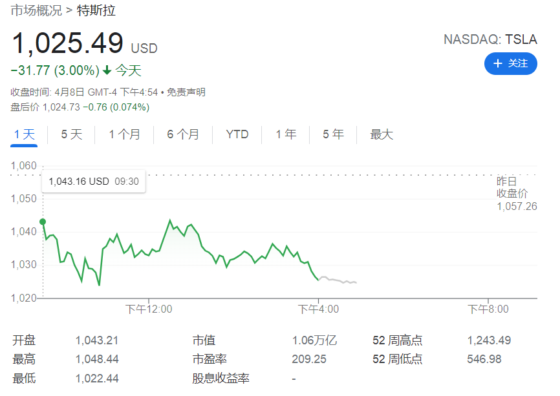Click the gray after-hours line segment
The image size is (560, 396).
pos(339,280)
